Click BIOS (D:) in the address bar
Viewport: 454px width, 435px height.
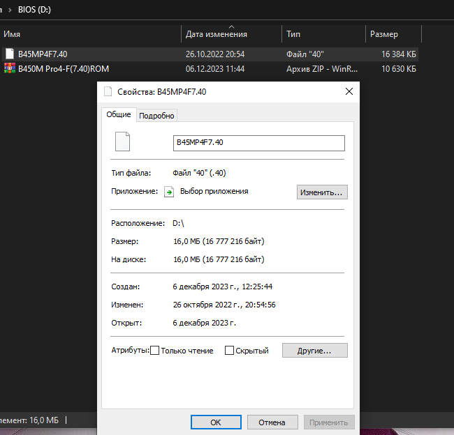[x=34, y=10]
